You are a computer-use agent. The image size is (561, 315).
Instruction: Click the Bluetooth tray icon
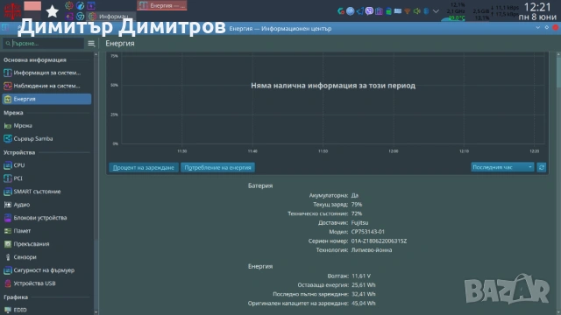(x=426, y=11)
